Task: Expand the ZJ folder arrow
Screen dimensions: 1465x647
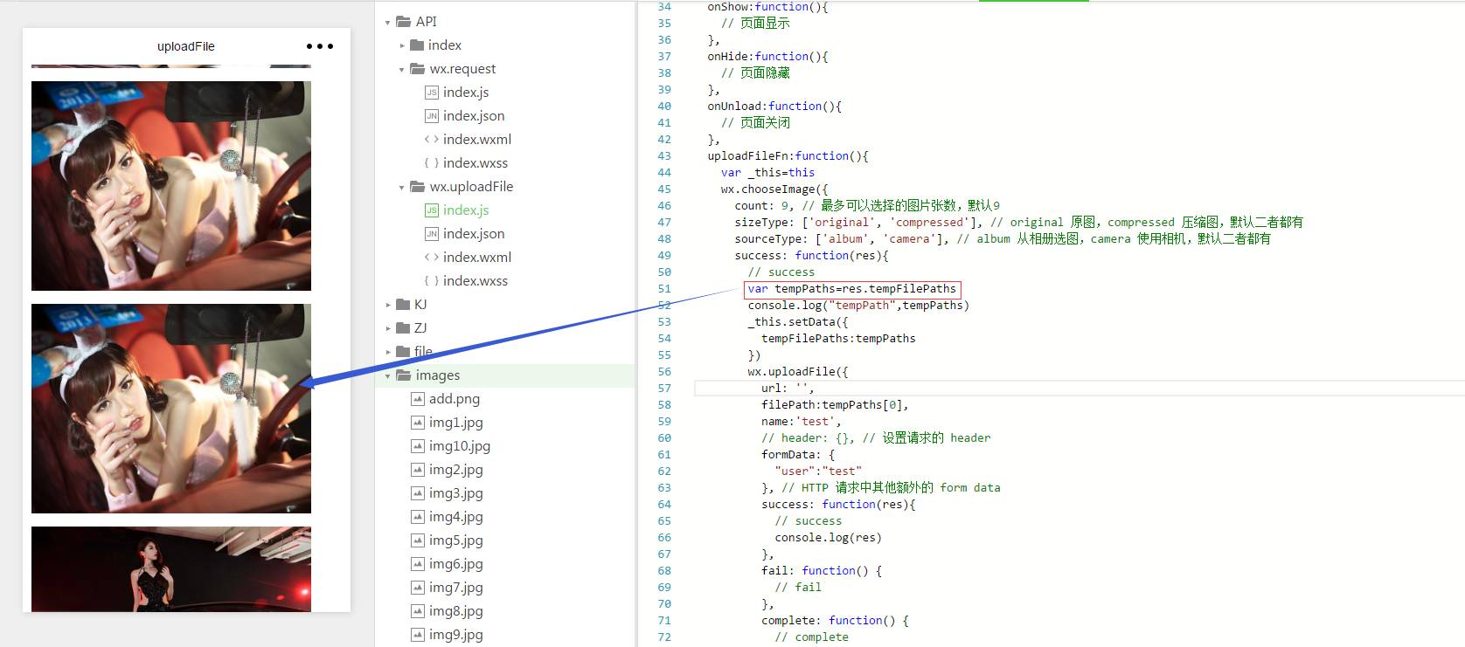Action: pos(388,328)
